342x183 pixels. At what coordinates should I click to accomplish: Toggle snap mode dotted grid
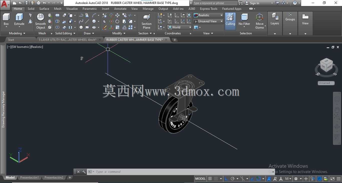216,179
